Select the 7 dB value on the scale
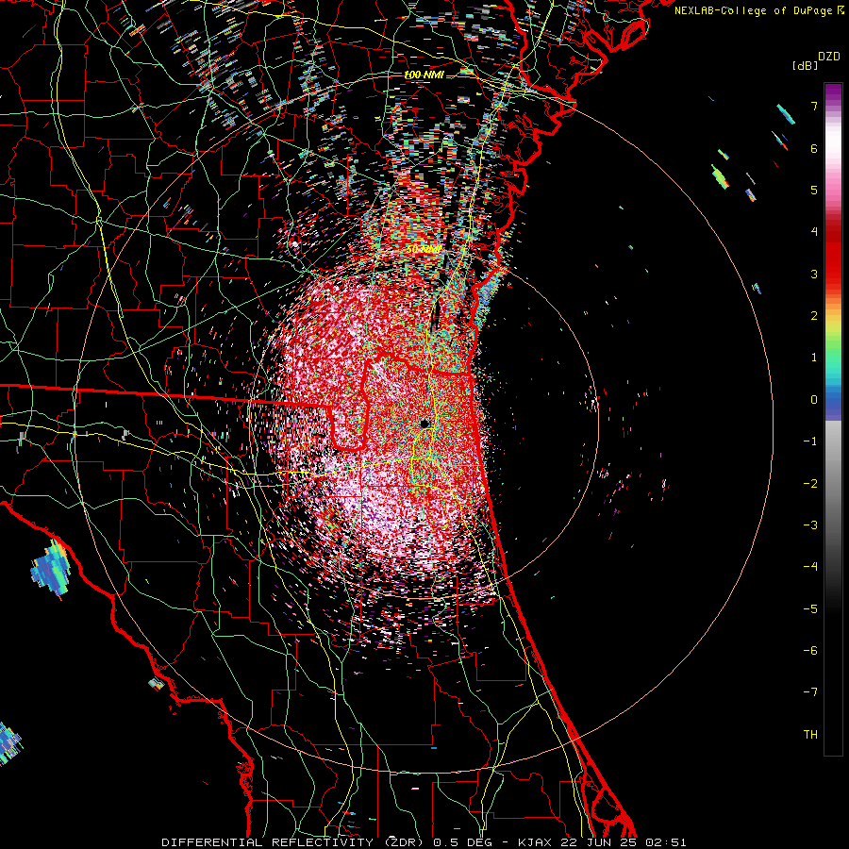Screen dimensions: 849x849 click(814, 106)
